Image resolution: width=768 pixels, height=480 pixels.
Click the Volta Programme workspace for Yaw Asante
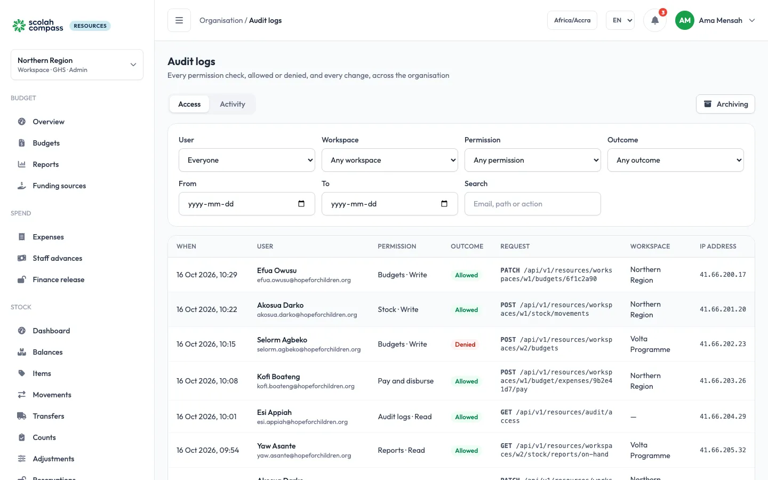[650, 450]
